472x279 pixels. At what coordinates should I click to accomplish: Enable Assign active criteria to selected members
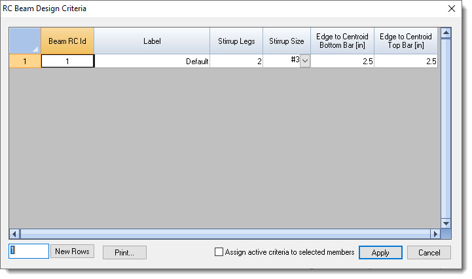pyautogui.click(x=219, y=252)
